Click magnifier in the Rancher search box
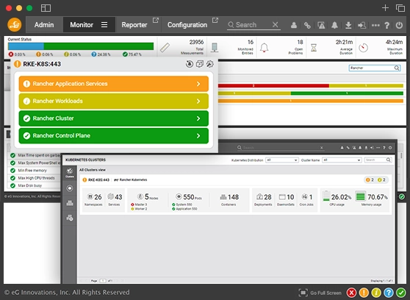Viewport: 410px width, 300px height. pos(397,68)
